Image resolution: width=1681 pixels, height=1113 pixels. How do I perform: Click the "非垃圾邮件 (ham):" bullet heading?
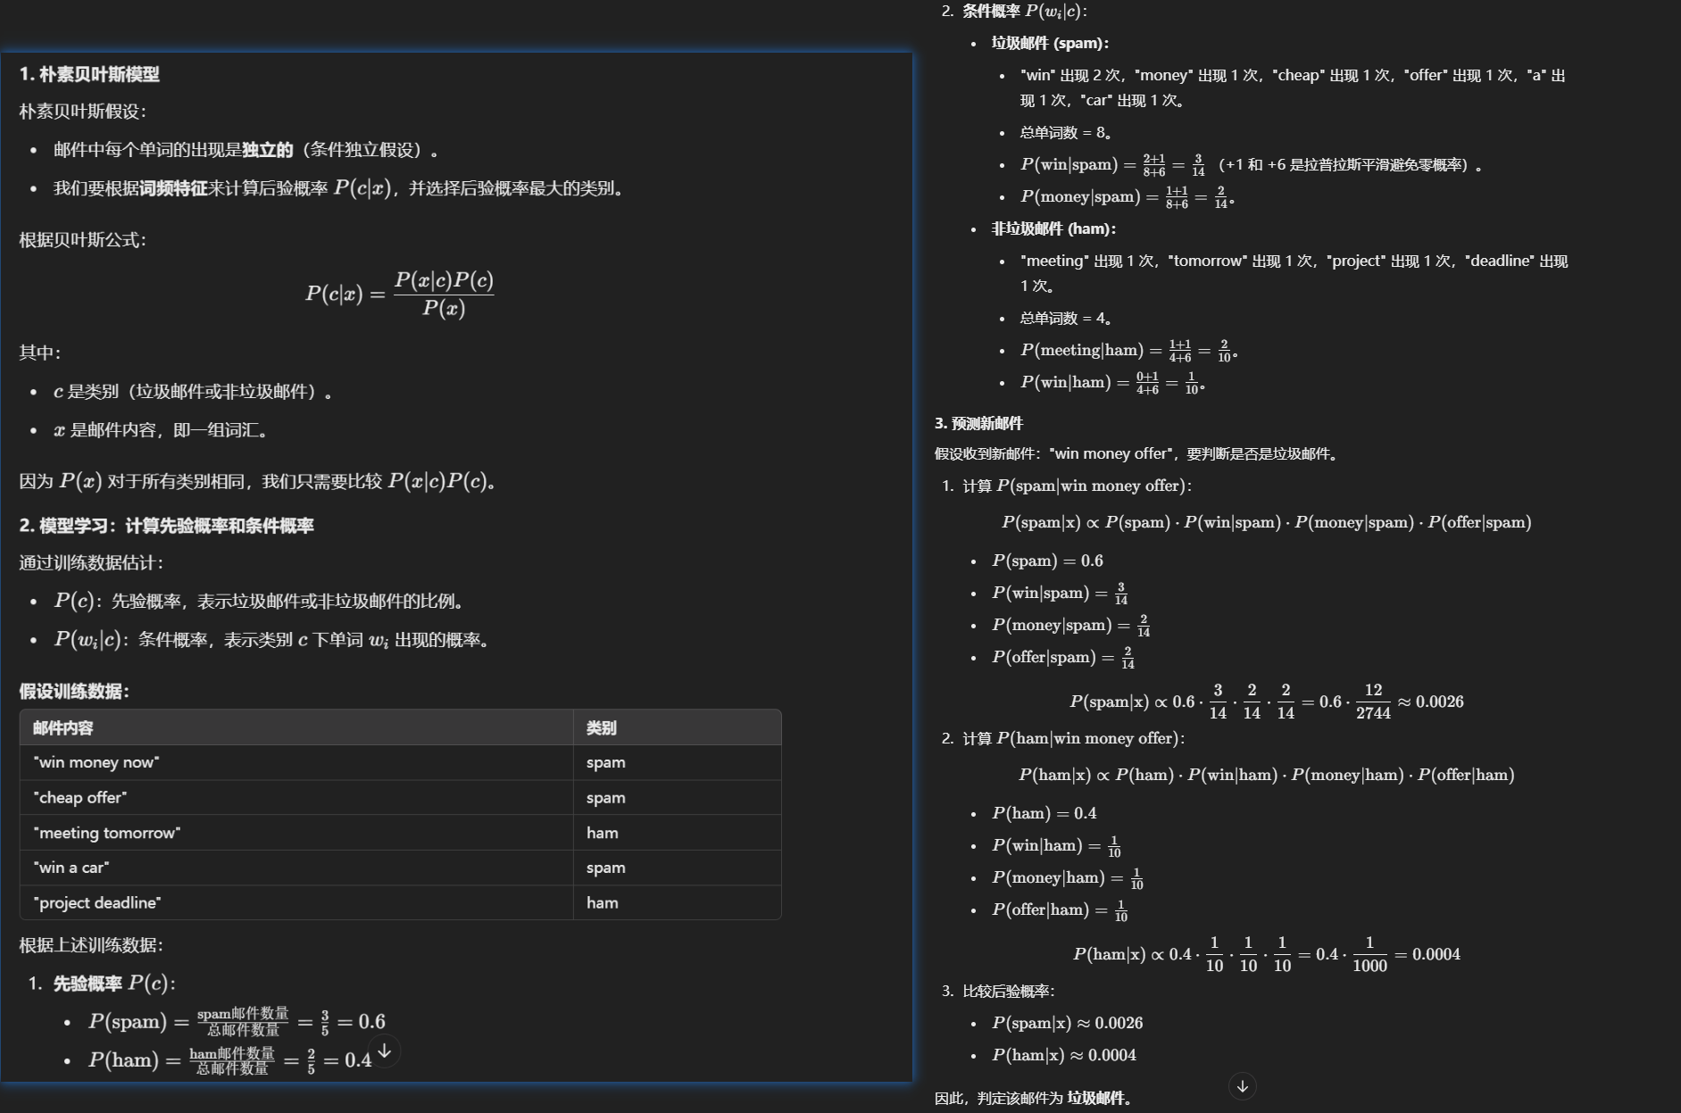click(x=1053, y=228)
